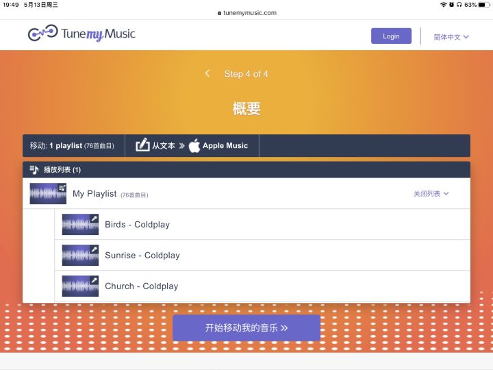Click the Birds - Coldplay thumbnail

click(x=80, y=224)
